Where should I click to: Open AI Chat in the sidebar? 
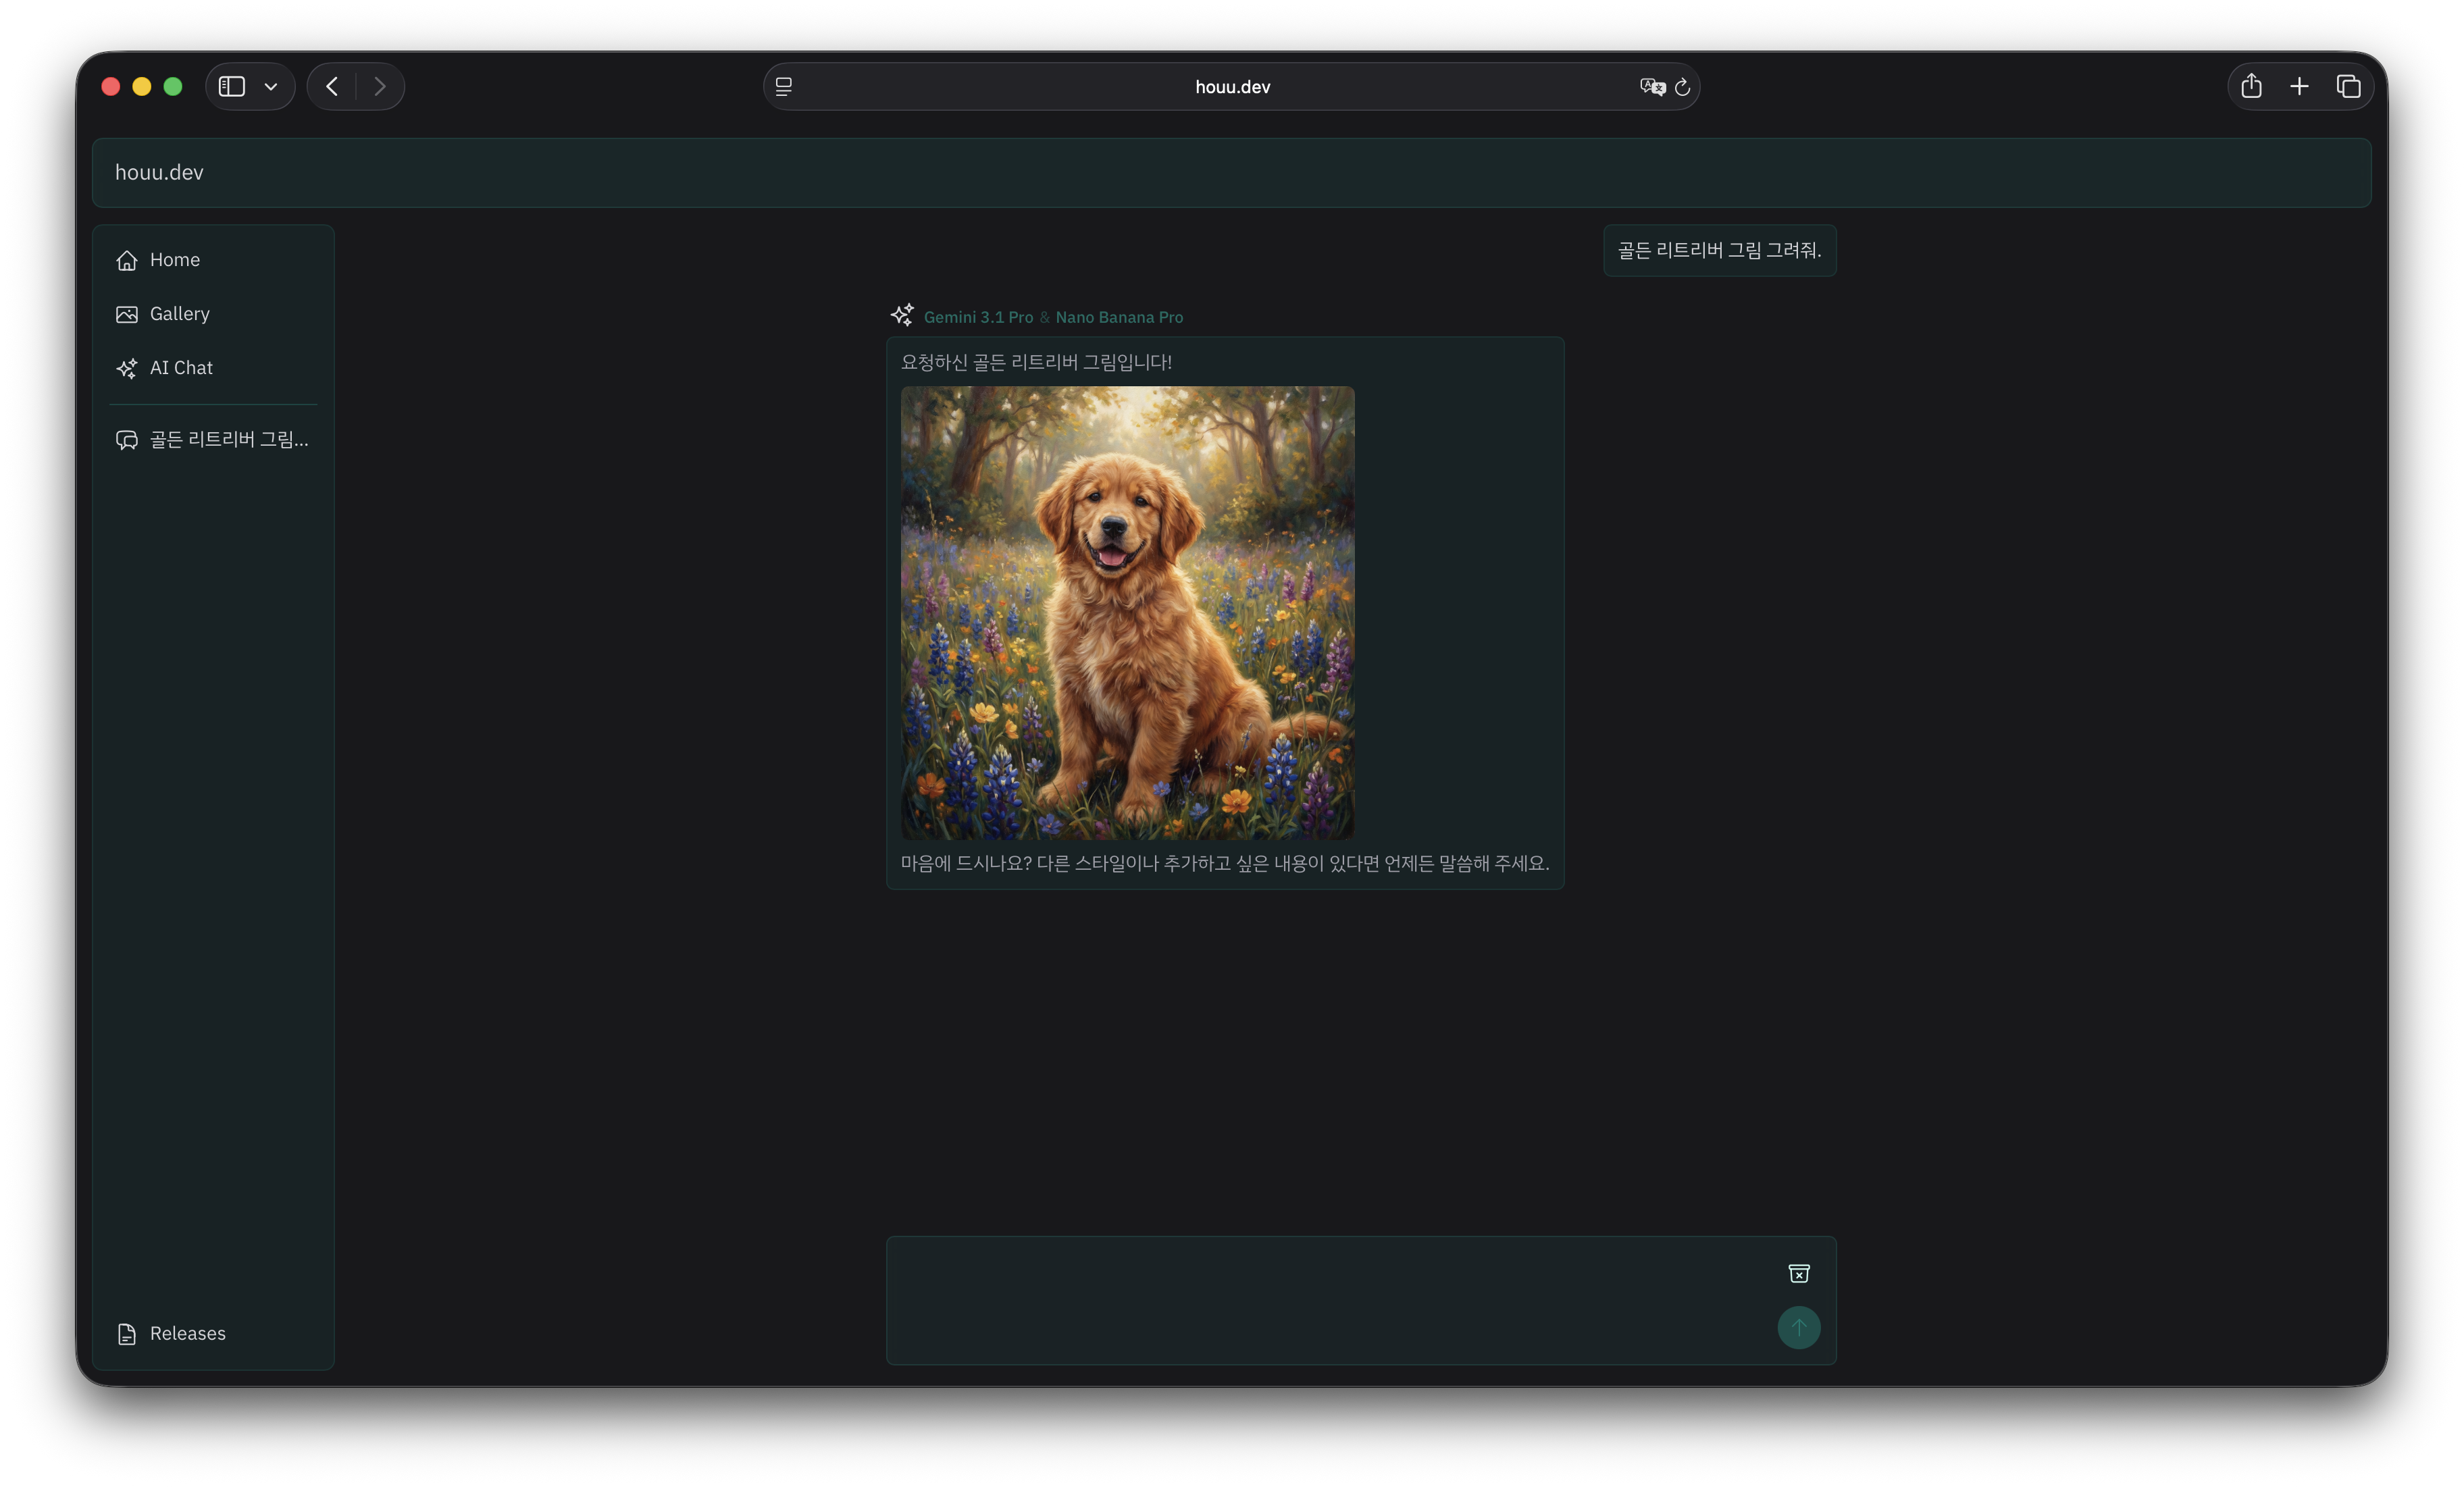213,368
